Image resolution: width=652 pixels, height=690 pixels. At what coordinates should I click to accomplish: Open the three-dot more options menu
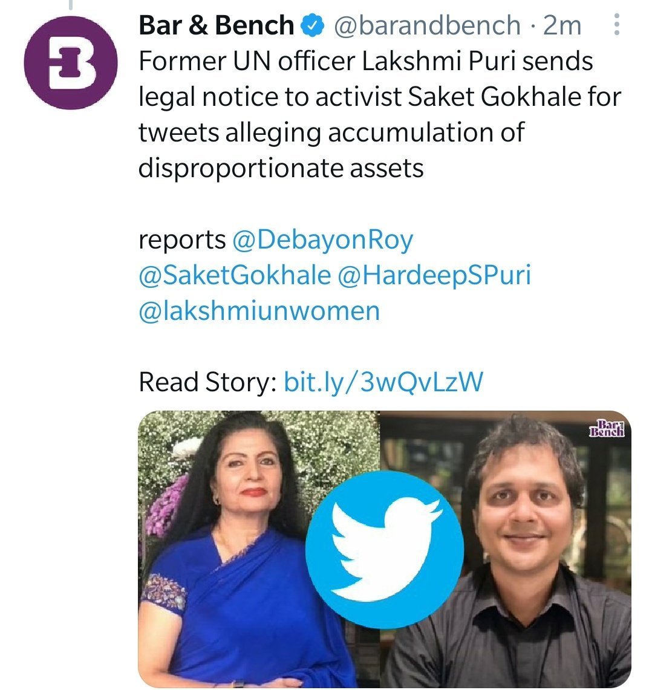(x=617, y=25)
